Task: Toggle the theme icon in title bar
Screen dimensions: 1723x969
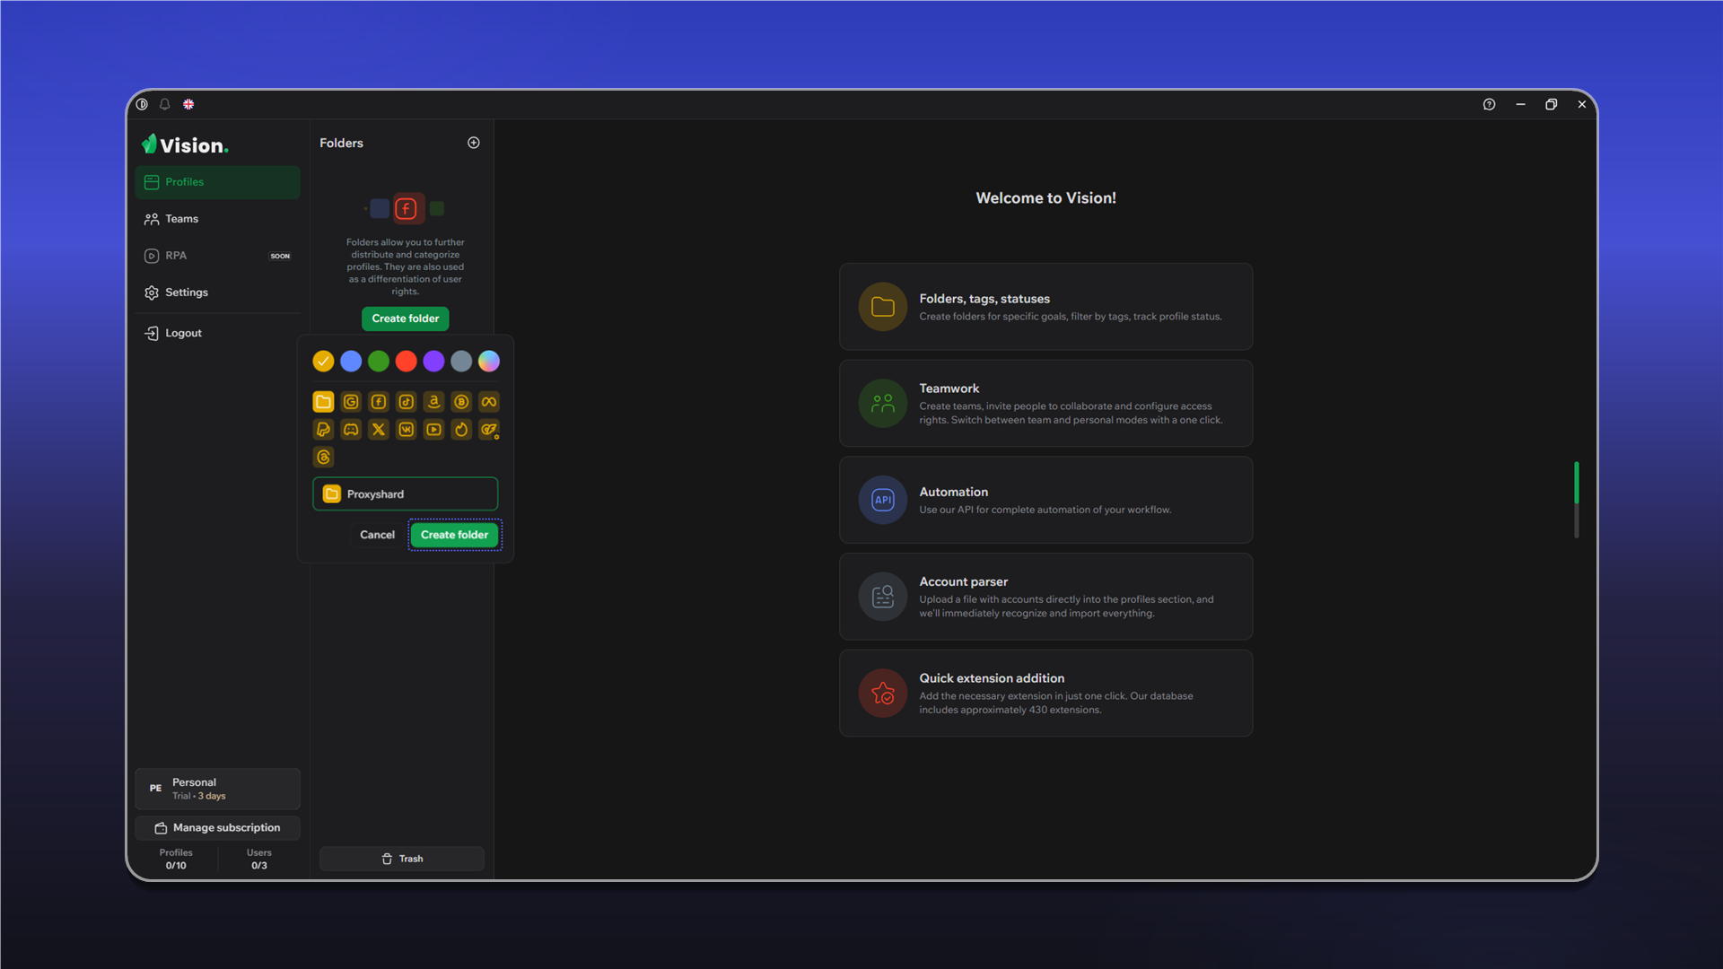Action: [x=142, y=104]
